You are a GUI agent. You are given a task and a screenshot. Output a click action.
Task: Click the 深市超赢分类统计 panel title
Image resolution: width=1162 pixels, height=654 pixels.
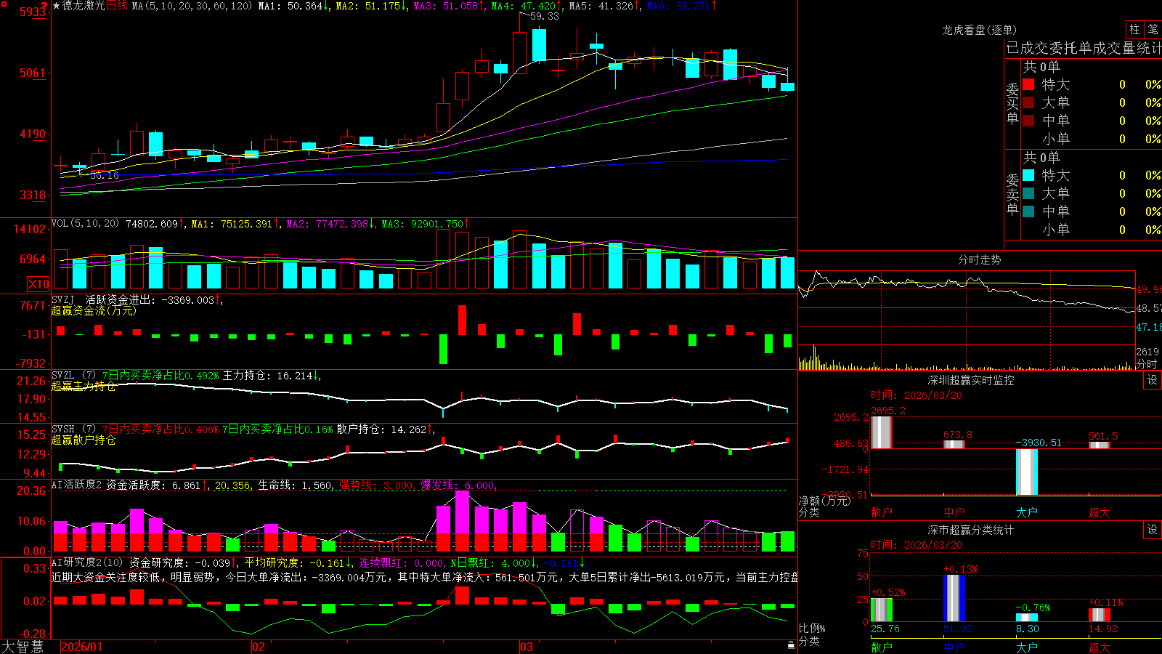(x=971, y=530)
